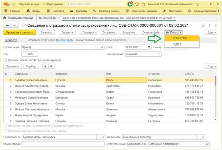Viewport: 222px width, 150px height.
Task: Select ОДВ-1 print option
Action: click(x=182, y=44)
